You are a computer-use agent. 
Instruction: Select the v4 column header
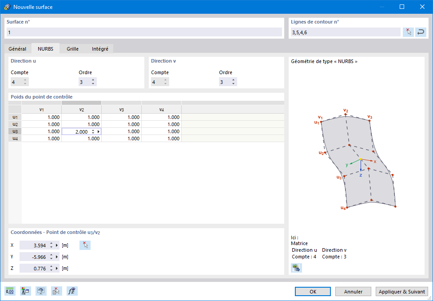coord(162,110)
